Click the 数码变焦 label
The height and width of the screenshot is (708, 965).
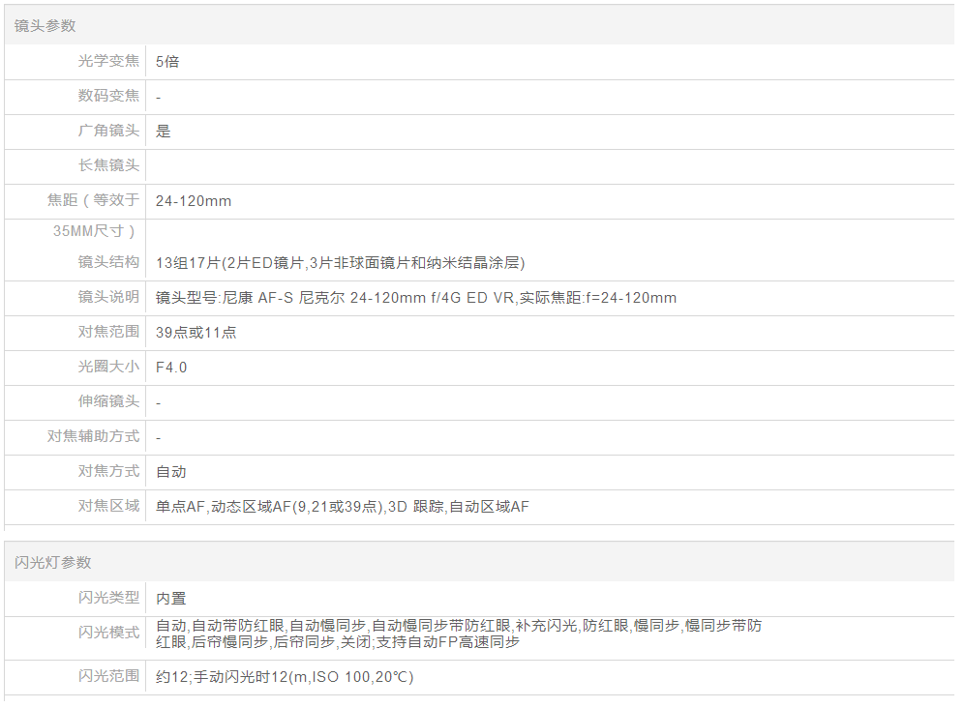(108, 96)
